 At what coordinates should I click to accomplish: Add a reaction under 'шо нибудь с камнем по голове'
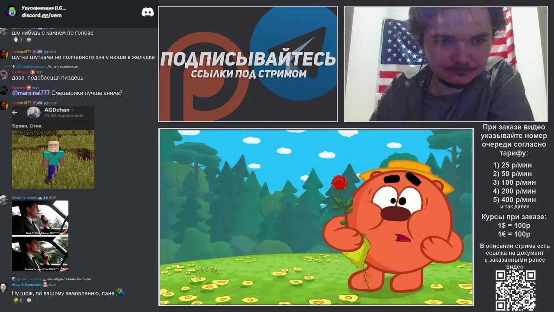pyautogui.click(x=29, y=40)
